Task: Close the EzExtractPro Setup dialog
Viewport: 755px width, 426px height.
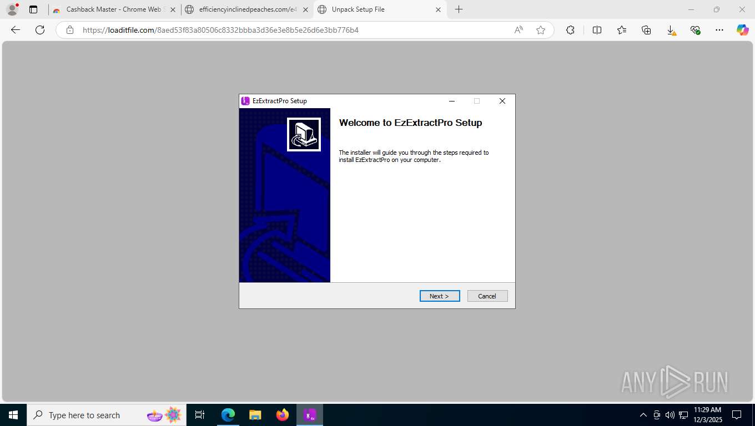Action: (502, 101)
